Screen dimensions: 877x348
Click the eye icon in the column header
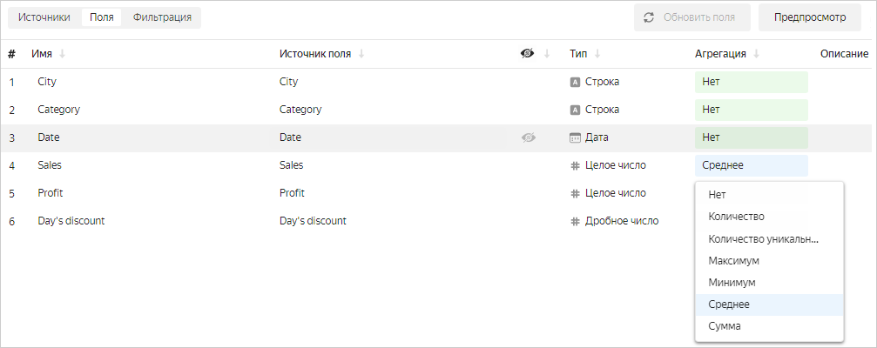click(527, 54)
